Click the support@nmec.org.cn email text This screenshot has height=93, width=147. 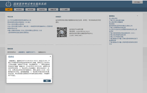(83, 31)
